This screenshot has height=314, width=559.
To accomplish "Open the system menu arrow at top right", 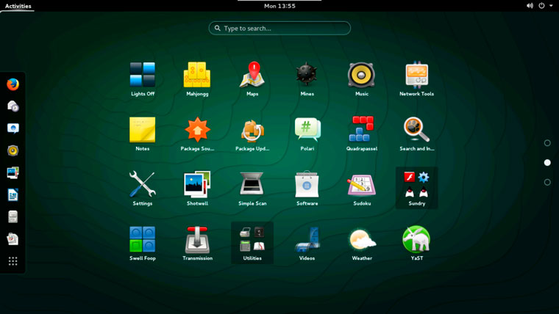I will tap(551, 6).
